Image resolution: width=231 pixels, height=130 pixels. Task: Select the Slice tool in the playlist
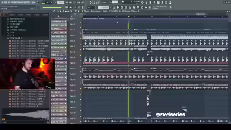[x=71, y=11]
